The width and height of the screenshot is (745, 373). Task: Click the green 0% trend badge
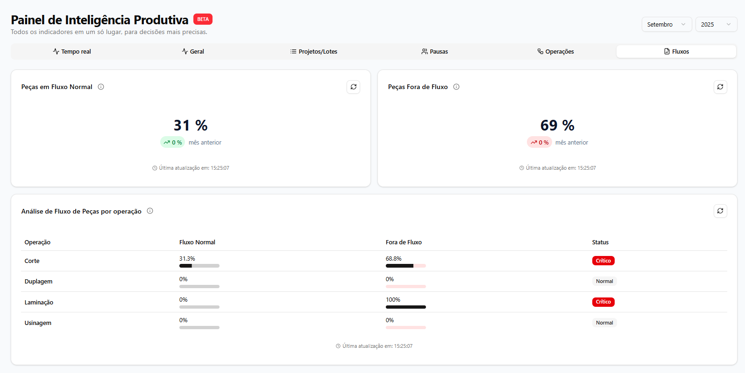click(x=173, y=142)
